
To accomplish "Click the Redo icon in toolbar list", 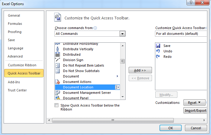I will (158, 57).
